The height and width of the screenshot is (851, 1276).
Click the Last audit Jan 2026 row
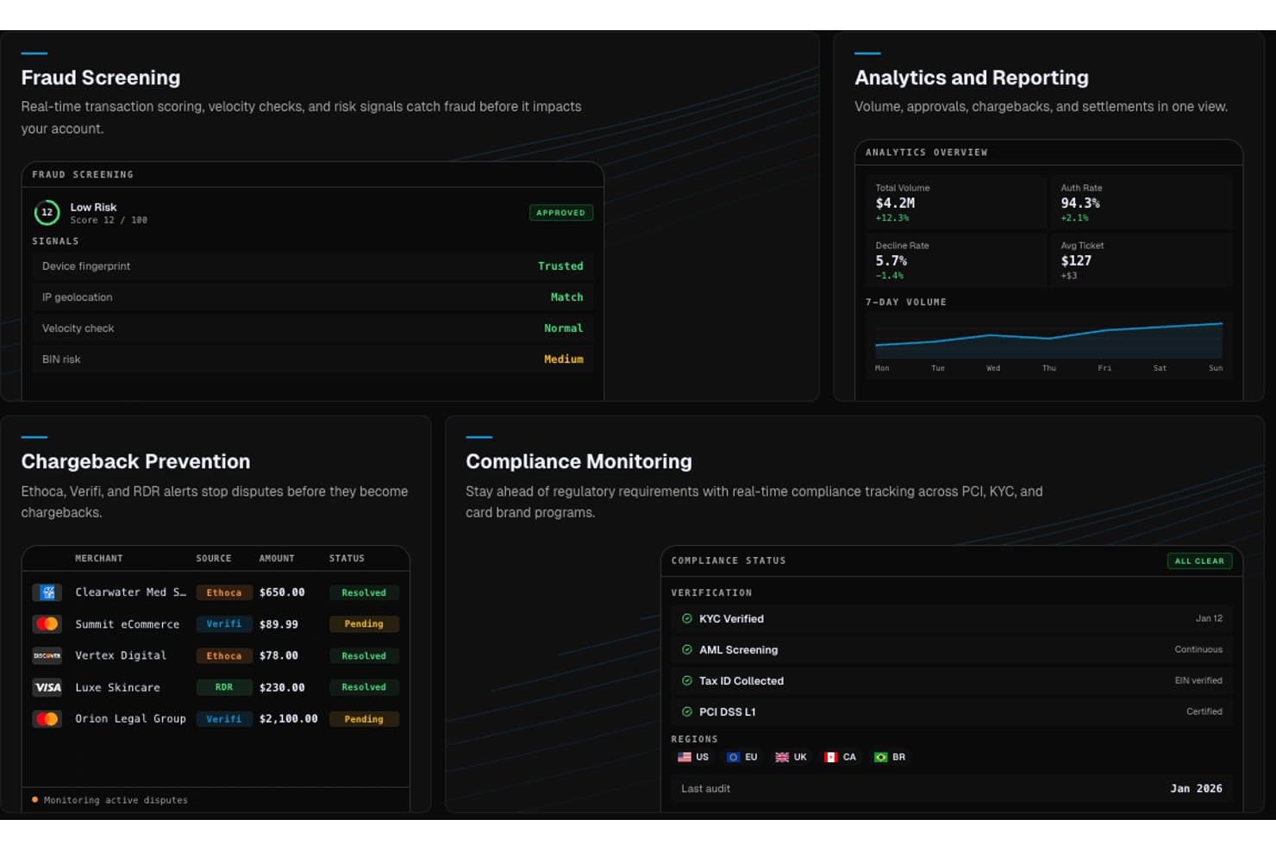point(951,788)
